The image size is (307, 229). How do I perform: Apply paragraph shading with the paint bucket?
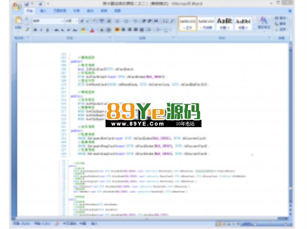158,30
